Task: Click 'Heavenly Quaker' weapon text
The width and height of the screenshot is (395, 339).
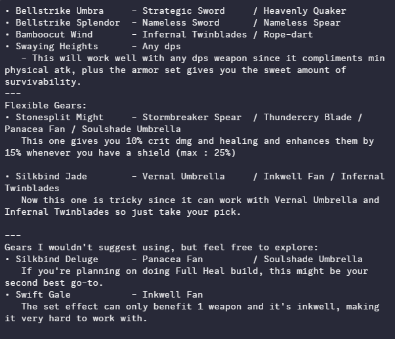Action: (304, 11)
